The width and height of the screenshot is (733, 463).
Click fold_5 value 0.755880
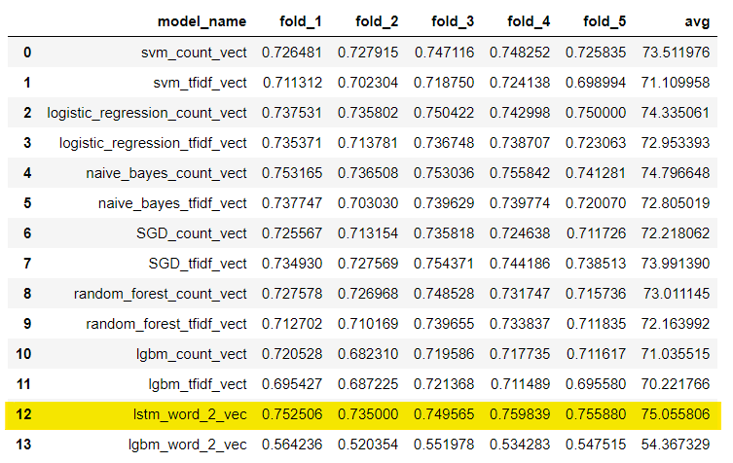coord(596,414)
